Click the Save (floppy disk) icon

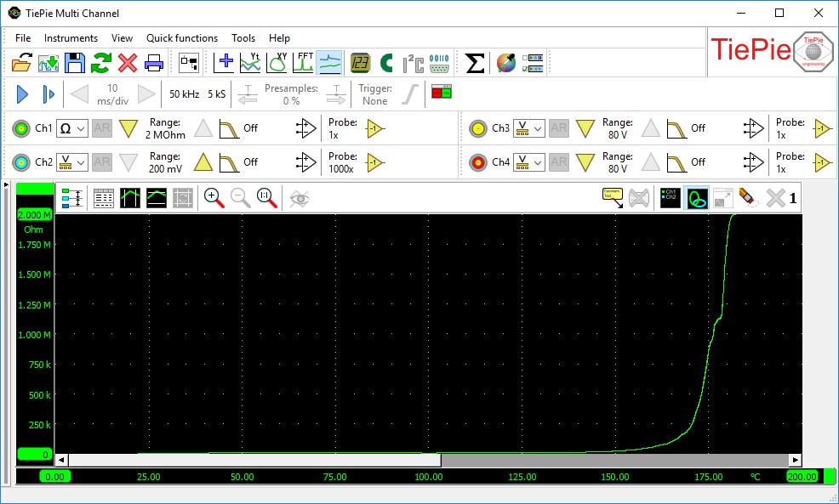click(x=76, y=63)
